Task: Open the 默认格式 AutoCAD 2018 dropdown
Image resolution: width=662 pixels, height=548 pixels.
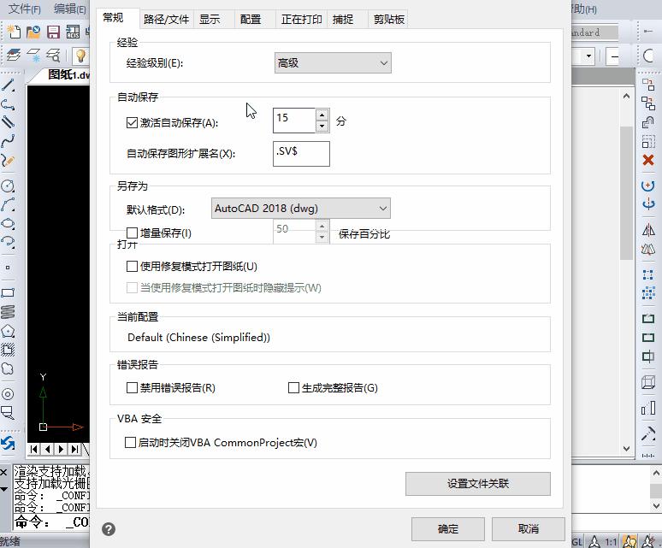Action: click(x=300, y=209)
